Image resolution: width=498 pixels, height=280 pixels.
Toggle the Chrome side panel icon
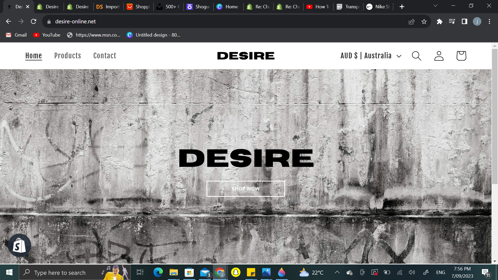[465, 22]
